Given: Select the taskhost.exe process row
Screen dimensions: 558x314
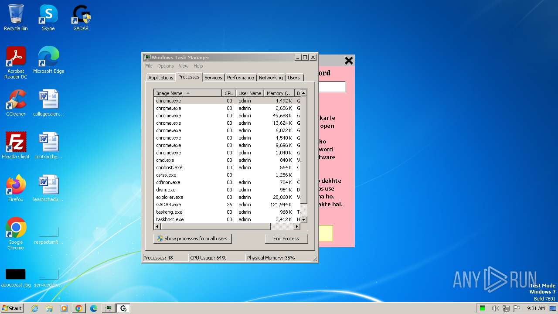Looking at the screenshot, I should (227, 219).
